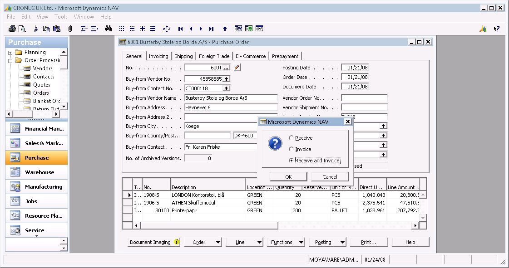
Task: Click the order lines horizontal scrollbar
Action: pos(276,225)
